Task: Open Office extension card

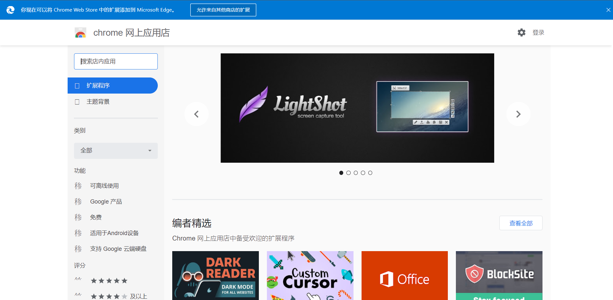Action: [x=405, y=276]
